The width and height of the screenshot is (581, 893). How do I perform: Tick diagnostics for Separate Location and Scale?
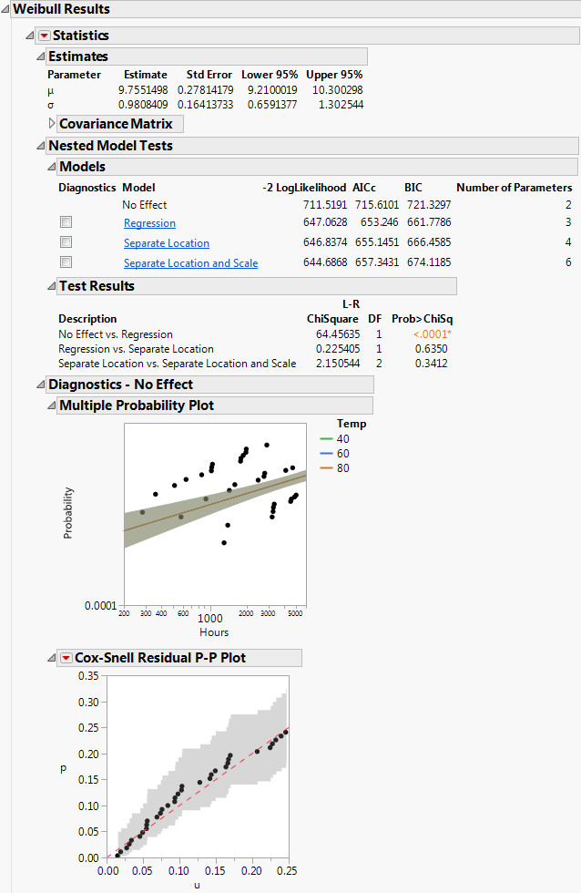66,262
